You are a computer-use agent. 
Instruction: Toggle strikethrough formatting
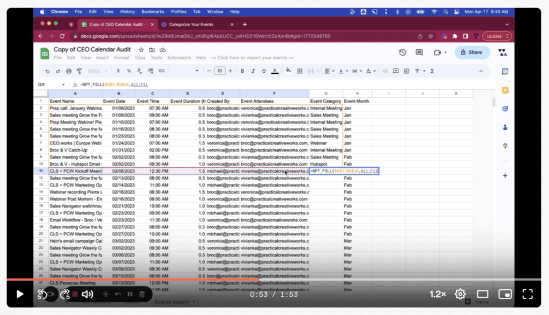point(264,71)
